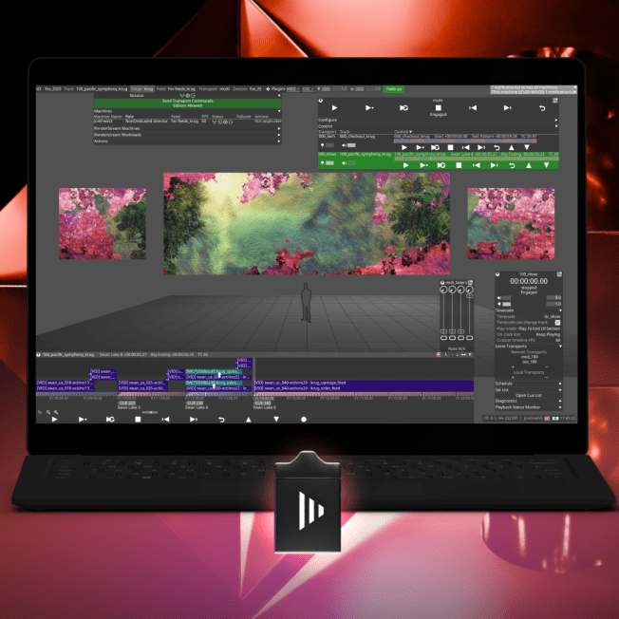Toggle the red NO status indicator
This screenshot has height=619, width=619.
(x=547, y=418)
